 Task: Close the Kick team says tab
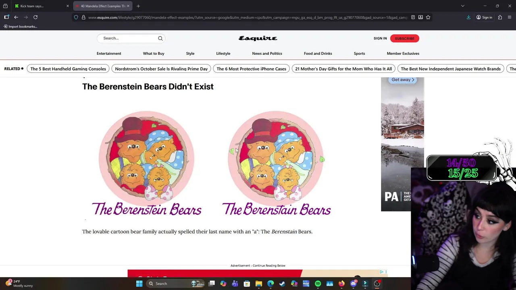tap(68, 6)
